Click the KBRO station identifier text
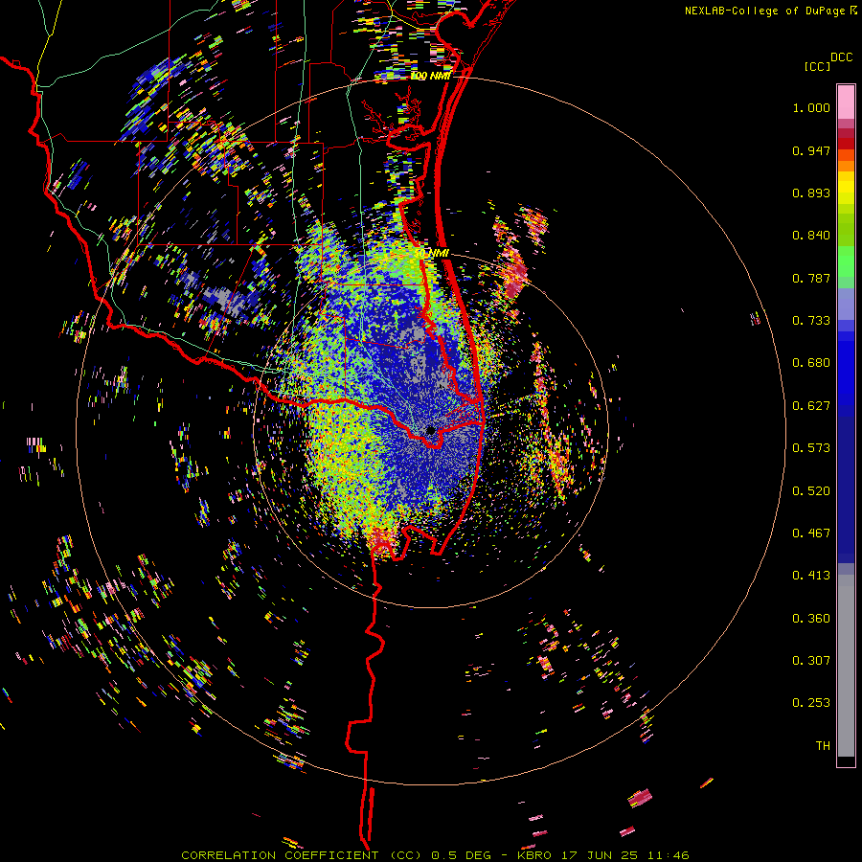Viewport: 862px width, 862px height. click(x=534, y=855)
